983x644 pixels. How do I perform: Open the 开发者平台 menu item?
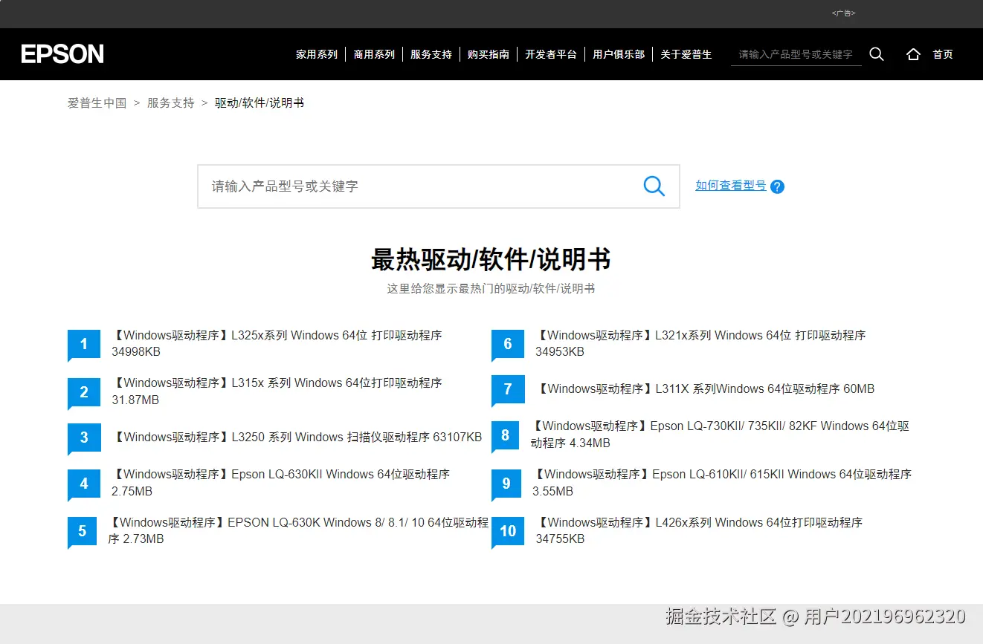[550, 53]
